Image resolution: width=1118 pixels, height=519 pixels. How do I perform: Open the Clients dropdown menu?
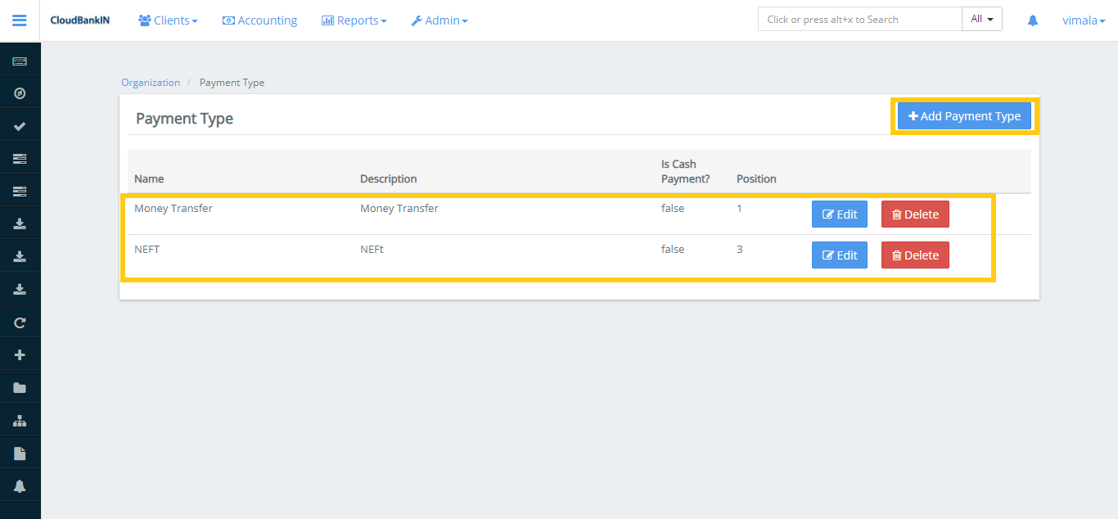click(x=168, y=20)
